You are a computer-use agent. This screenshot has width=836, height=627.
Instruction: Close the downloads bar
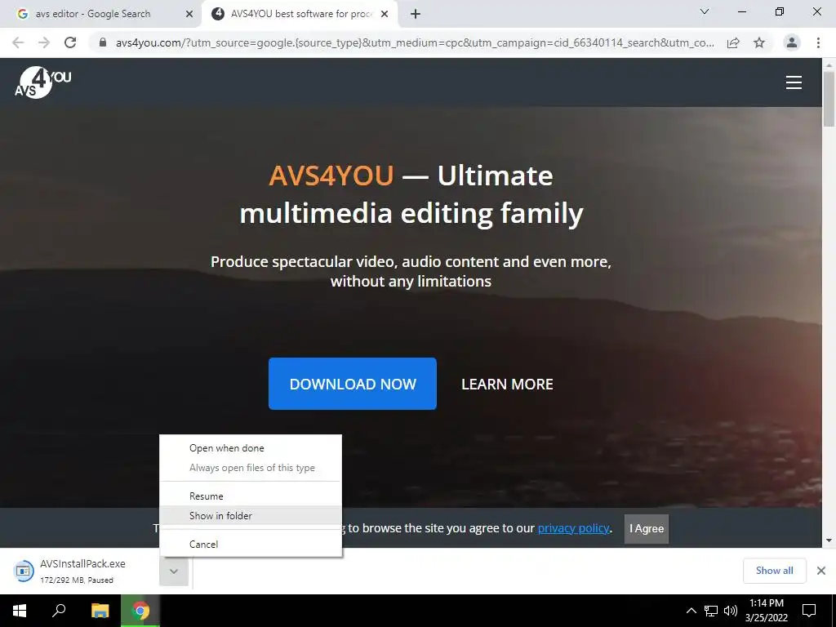coord(821,571)
